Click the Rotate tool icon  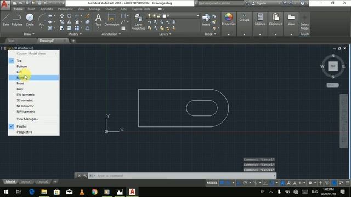point(70,16)
